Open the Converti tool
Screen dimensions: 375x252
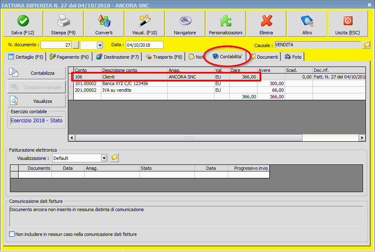(x=104, y=23)
